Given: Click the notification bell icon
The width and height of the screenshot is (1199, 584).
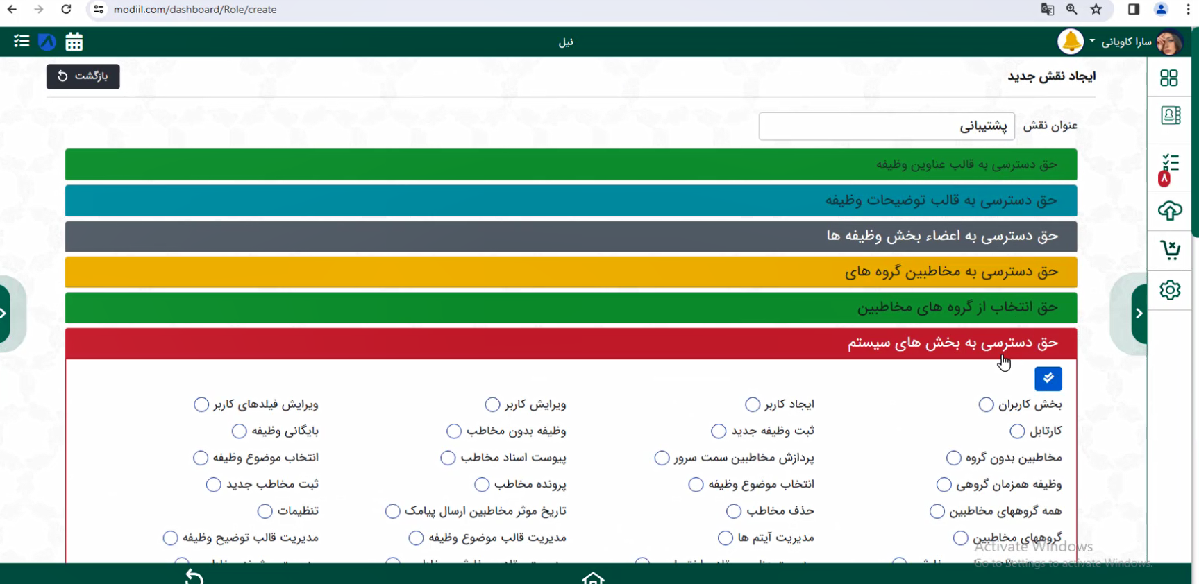Looking at the screenshot, I should point(1070,42).
